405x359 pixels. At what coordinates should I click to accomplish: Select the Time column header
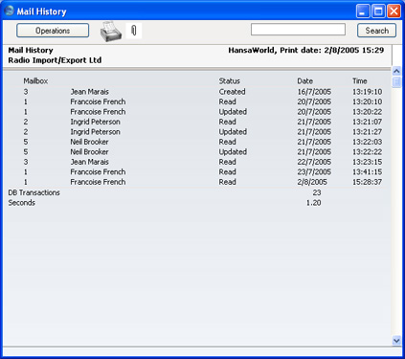[x=360, y=81]
